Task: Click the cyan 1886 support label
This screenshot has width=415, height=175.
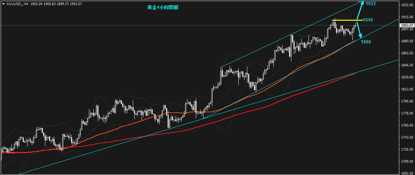Action: coord(366,42)
